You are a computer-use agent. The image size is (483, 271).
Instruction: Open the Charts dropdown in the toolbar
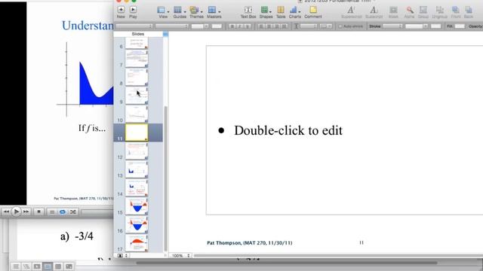pos(295,12)
